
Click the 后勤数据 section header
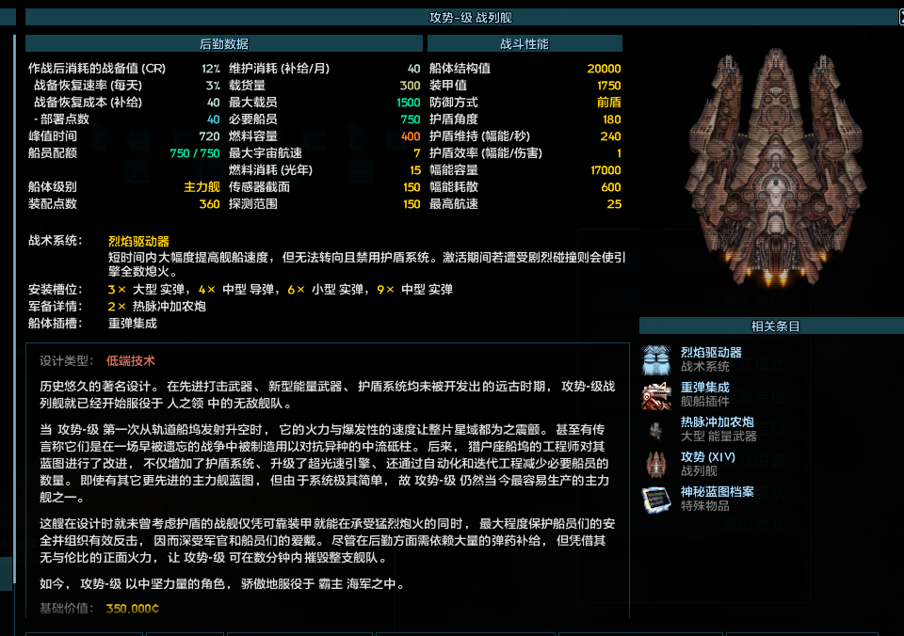(x=224, y=44)
